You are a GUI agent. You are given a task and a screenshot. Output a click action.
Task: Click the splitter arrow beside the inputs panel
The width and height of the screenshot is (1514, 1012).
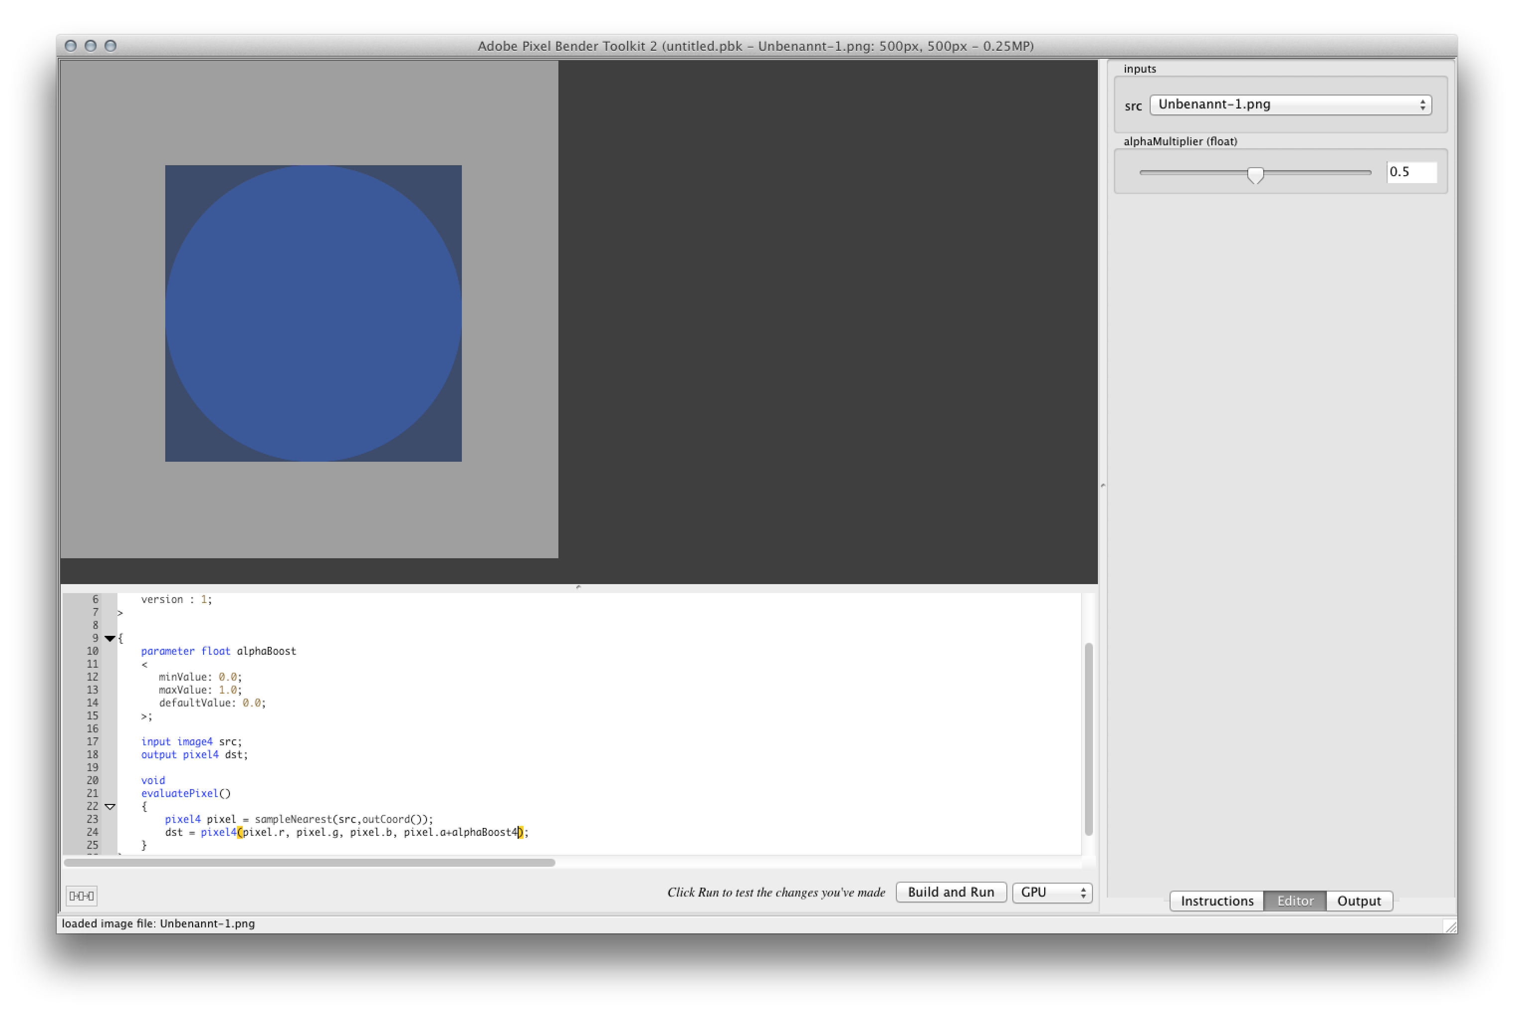pos(1103,485)
